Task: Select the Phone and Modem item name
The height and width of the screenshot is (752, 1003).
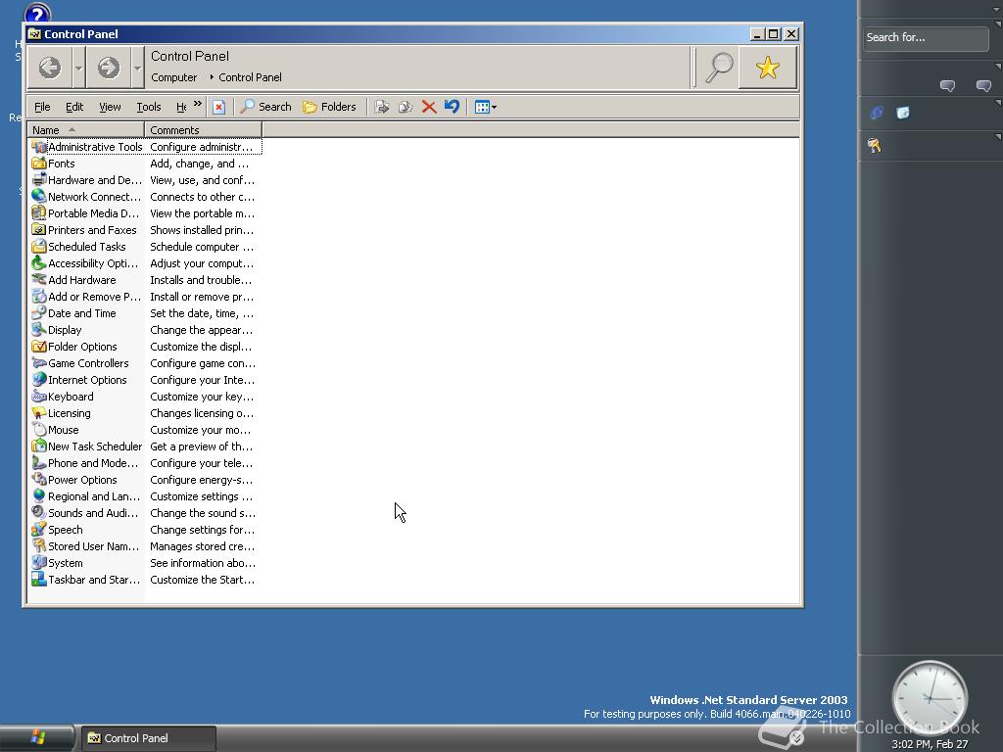Action: click(x=93, y=463)
